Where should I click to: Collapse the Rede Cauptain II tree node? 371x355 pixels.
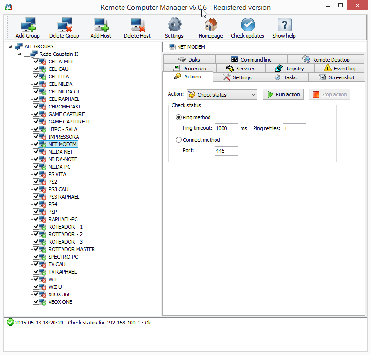click(19, 54)
